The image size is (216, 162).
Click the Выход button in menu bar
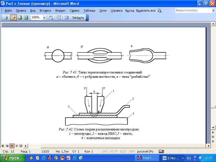click(x=130, y=11)
